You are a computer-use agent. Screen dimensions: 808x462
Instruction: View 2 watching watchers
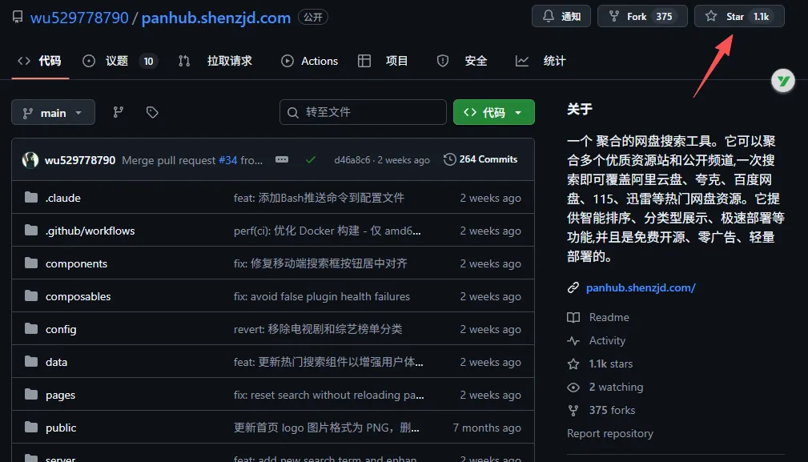(616, 387)
